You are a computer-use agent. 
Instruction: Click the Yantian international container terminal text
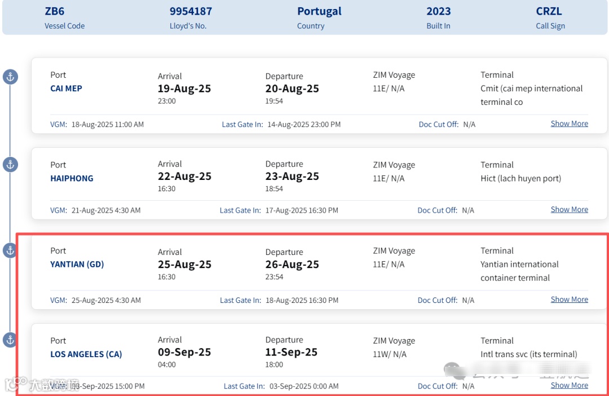click(519, 271)
